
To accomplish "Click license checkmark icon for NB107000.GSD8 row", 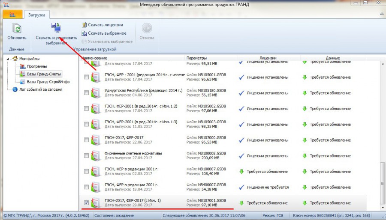I will [241, 140].
